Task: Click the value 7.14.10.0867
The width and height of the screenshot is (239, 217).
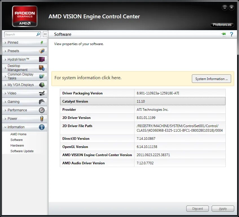Action: [146, 139]
